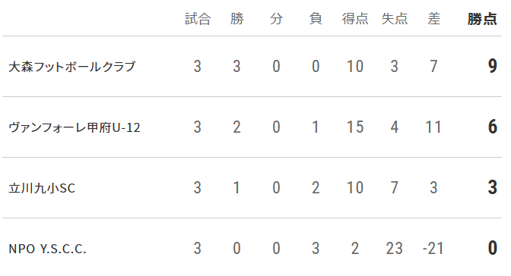Click Y.S.C.C.'s goal difference -21
This screenshot has height=276, width=511.
click(433, 249)
